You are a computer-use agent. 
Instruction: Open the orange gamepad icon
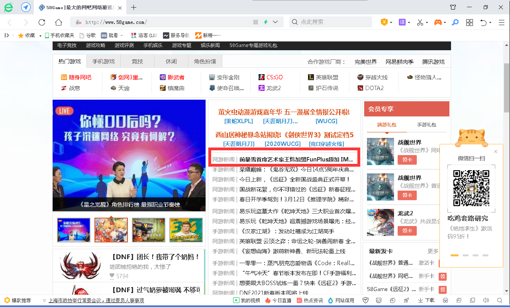(x=437, y=22)
